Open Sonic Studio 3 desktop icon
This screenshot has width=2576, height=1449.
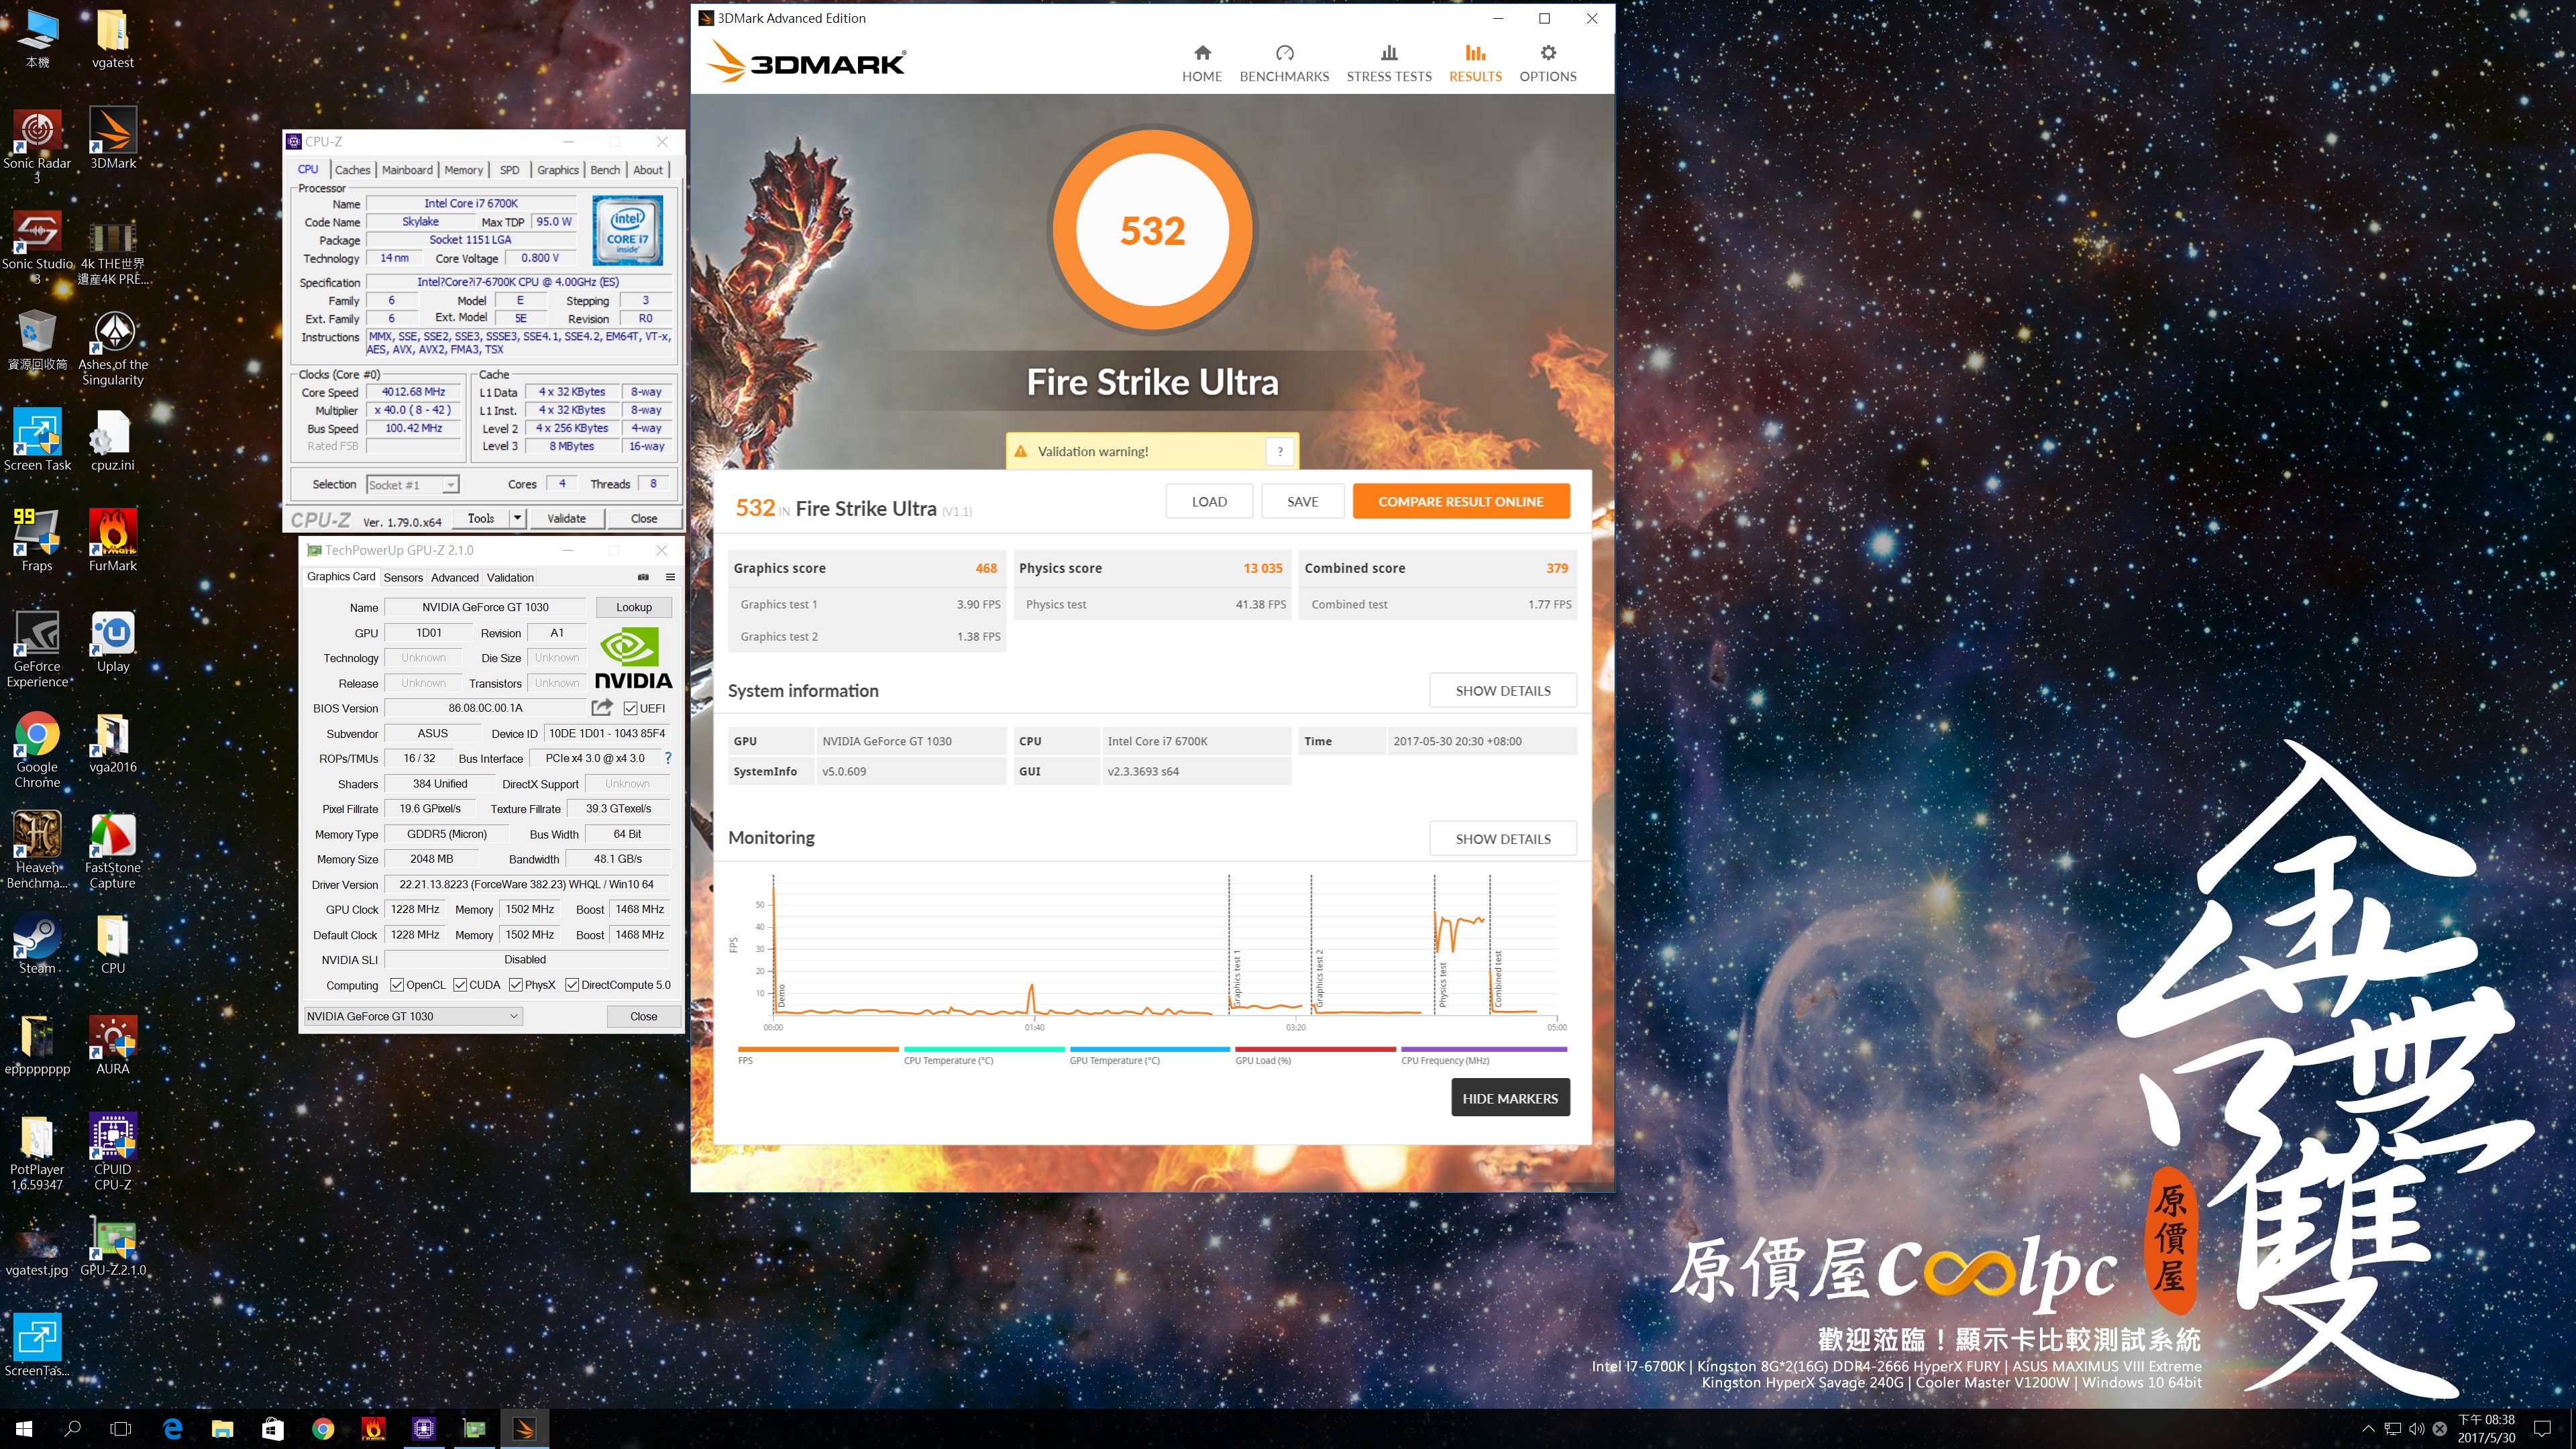(x=37, y=247)
